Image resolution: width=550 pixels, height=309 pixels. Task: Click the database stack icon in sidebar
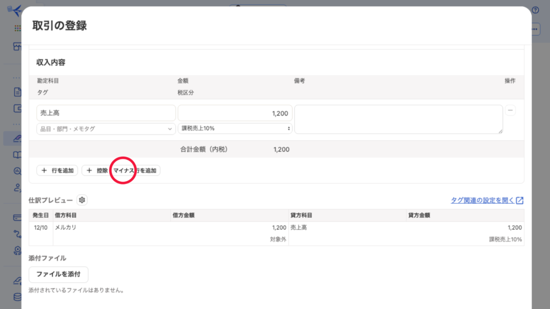[17, 297]
